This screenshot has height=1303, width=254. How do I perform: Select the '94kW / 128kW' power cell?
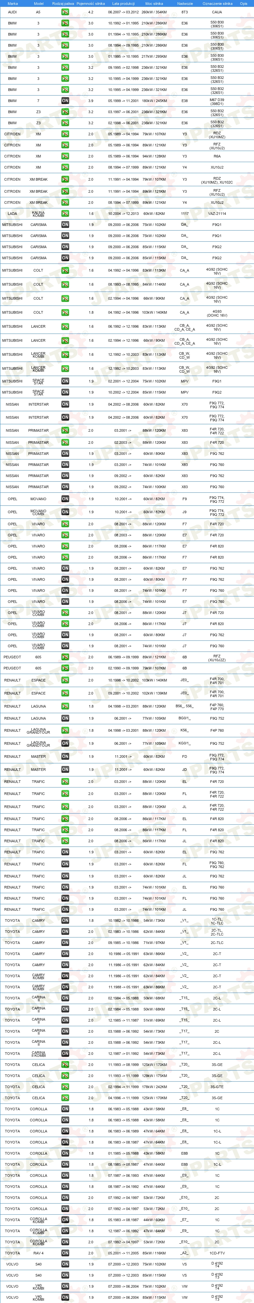pos(154,156)
